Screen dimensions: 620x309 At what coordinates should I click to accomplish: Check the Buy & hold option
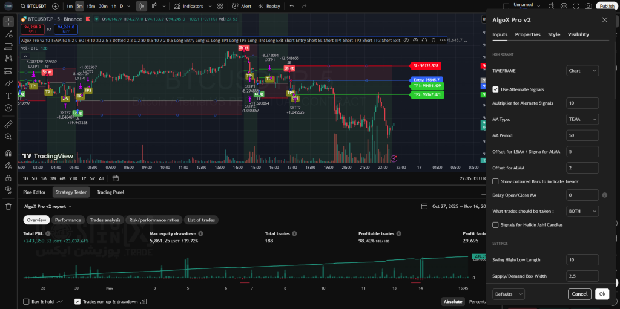pyautogui.click(x=26, y=302)
